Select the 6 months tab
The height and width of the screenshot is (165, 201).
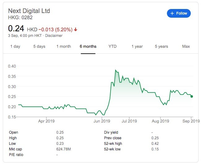(88, 47)
